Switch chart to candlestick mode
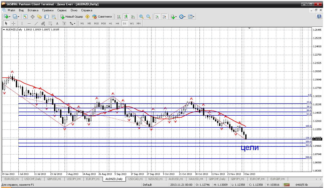 (x=126, y=17)
